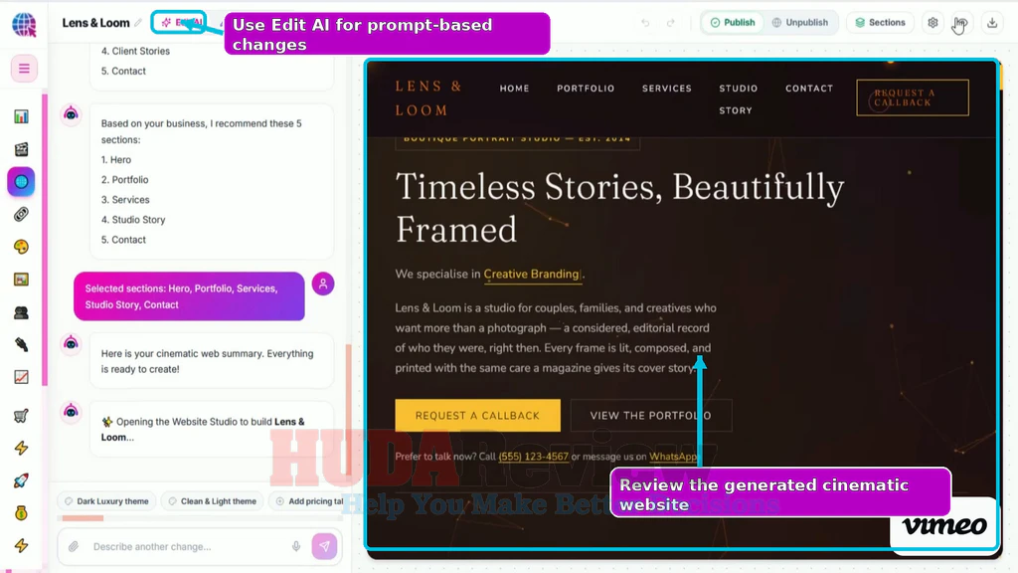Open the line graph icon in sidebar

[22, 377]
